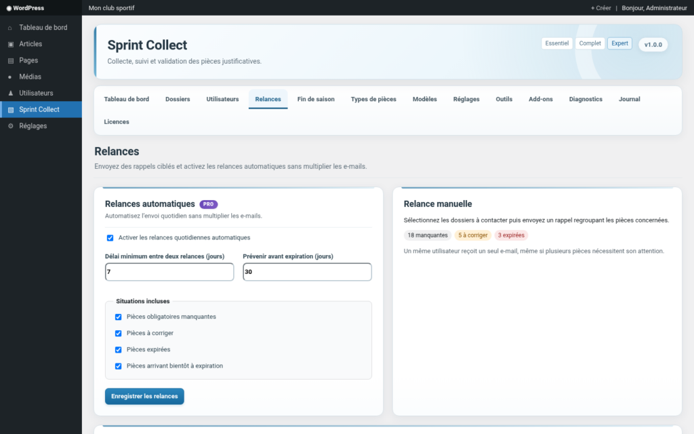Click the Médias icon in sidebar
The width and height of the screenshot is (694, 434).
click(x=10, y=77)
